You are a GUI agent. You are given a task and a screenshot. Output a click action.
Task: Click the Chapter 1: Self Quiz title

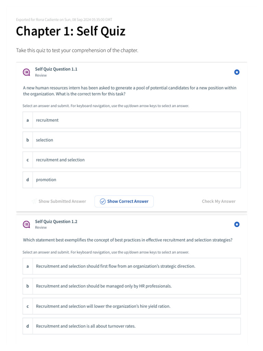pyautogui.click(x=71, y=32)
